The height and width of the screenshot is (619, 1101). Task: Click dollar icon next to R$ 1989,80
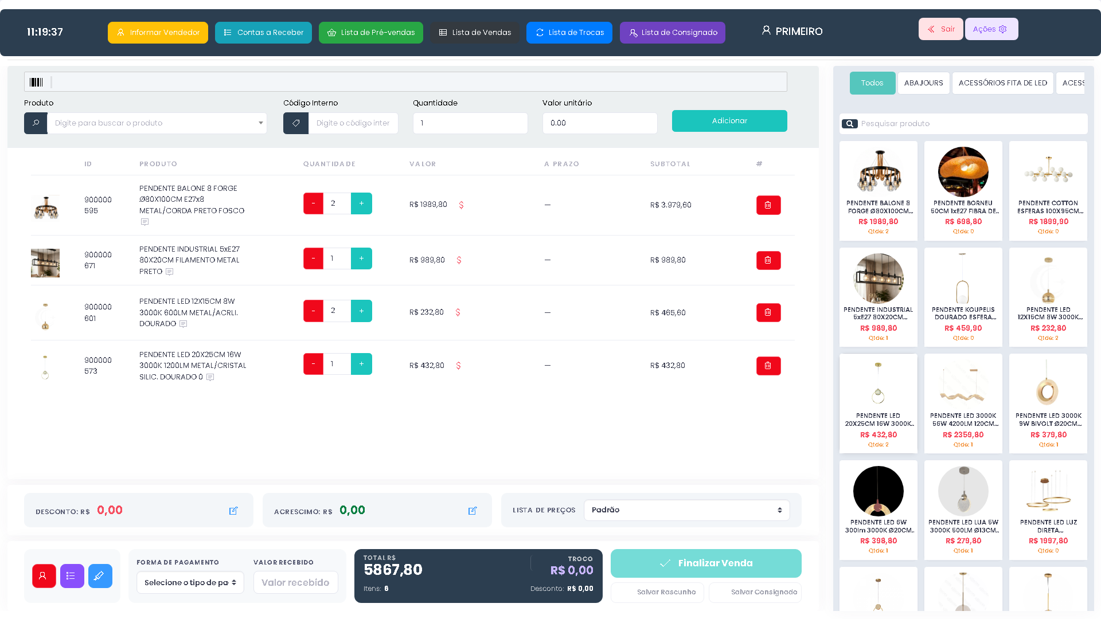461,205
